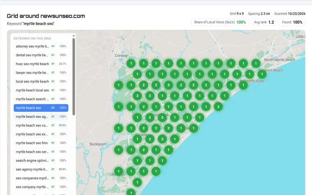Click the North Myrtle Beach map label
Viewport: 312px width, 195px height.
tap(280, 60)
